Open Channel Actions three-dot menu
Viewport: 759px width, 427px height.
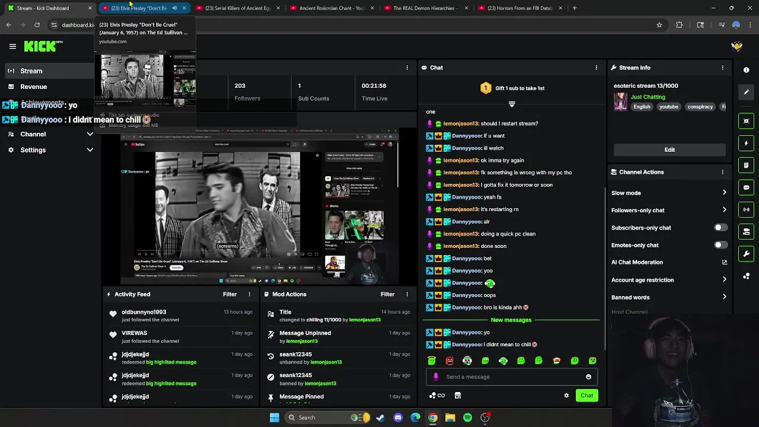tap(723, 172)
